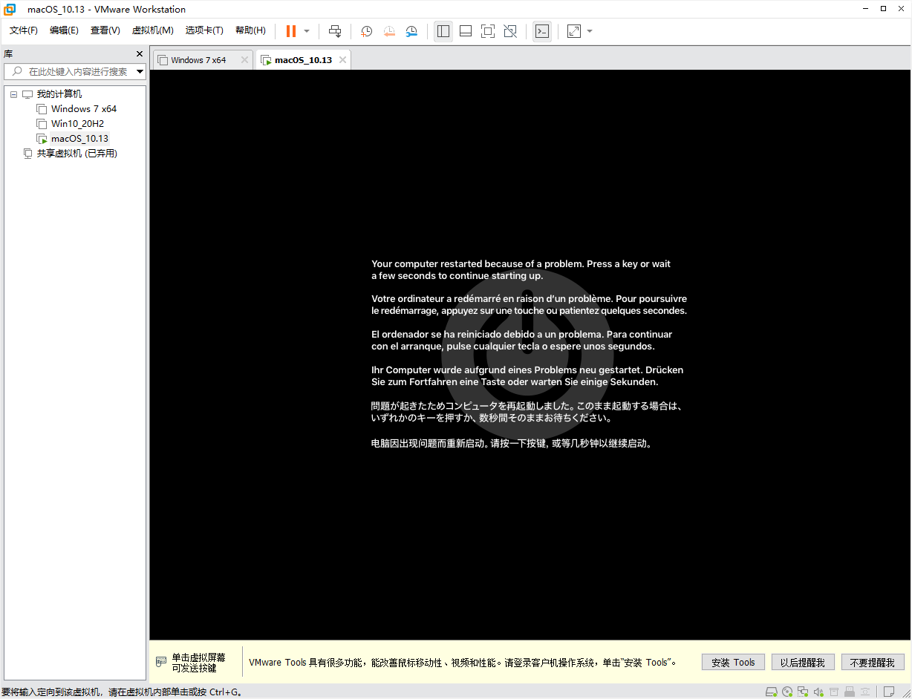Open the 文件(F) menu
This screenshot has height=699, width=912.
coord(24,30)
